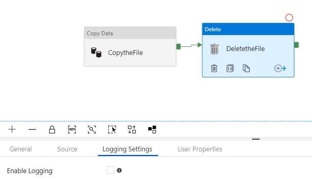Select the CopytheFile activity node
The image size is (312, 181).
130,47
